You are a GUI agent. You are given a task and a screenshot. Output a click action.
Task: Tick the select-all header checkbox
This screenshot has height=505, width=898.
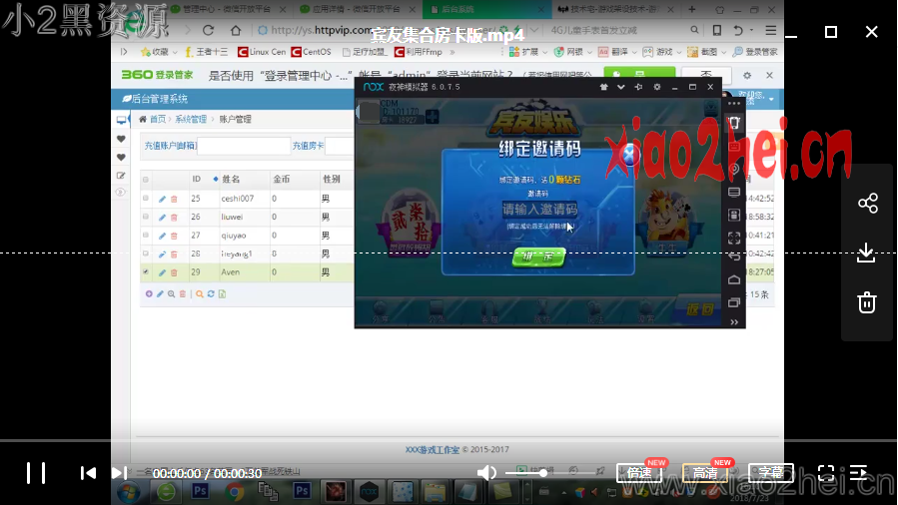click(146, 180)
